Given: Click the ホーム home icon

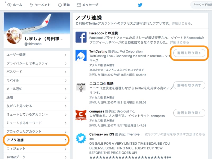Looking at the screenshot, I should (x=10, y=5).
